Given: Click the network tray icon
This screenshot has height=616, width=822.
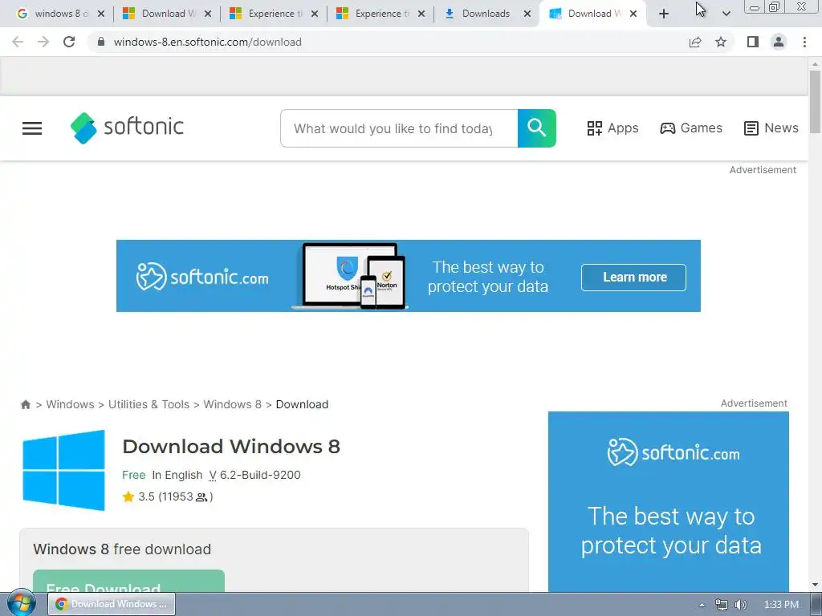Looking at the screenshot, I should 722,605.
